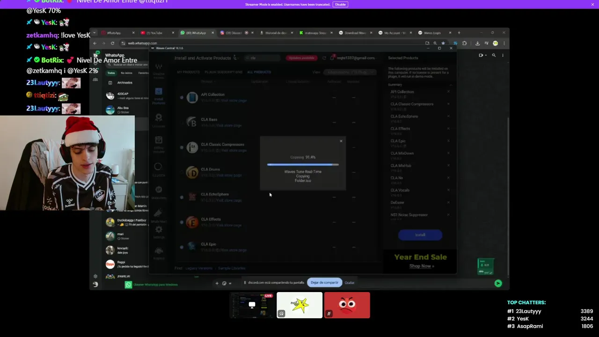Open What's New section in sidebar
This screenshot has width=599, height=337.
click(159, 215)
